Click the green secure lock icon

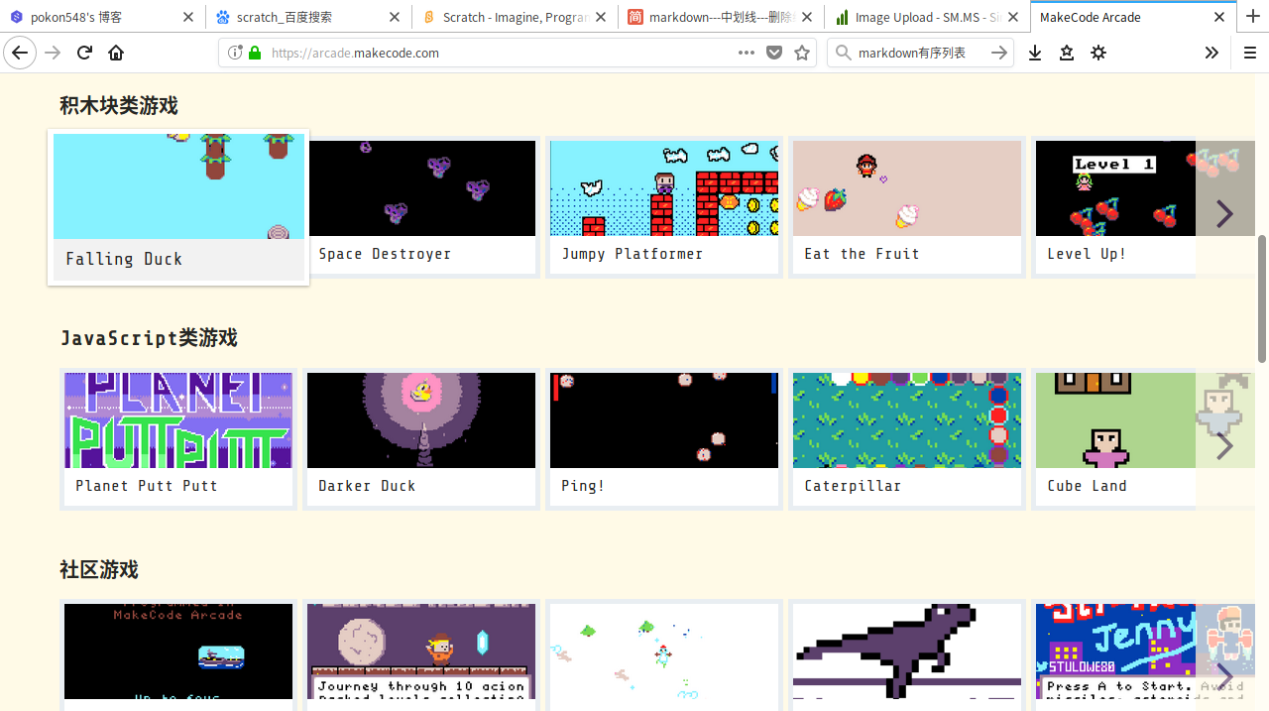(255, 53)
